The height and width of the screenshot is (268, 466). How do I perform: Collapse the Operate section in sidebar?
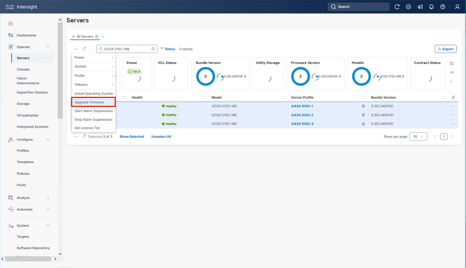click(48, 47)
